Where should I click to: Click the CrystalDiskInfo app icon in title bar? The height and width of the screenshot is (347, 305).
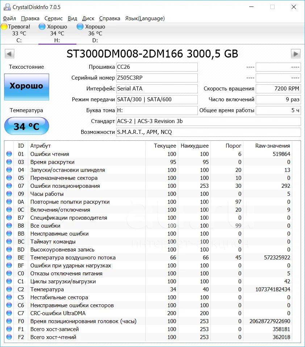[7, 7]
